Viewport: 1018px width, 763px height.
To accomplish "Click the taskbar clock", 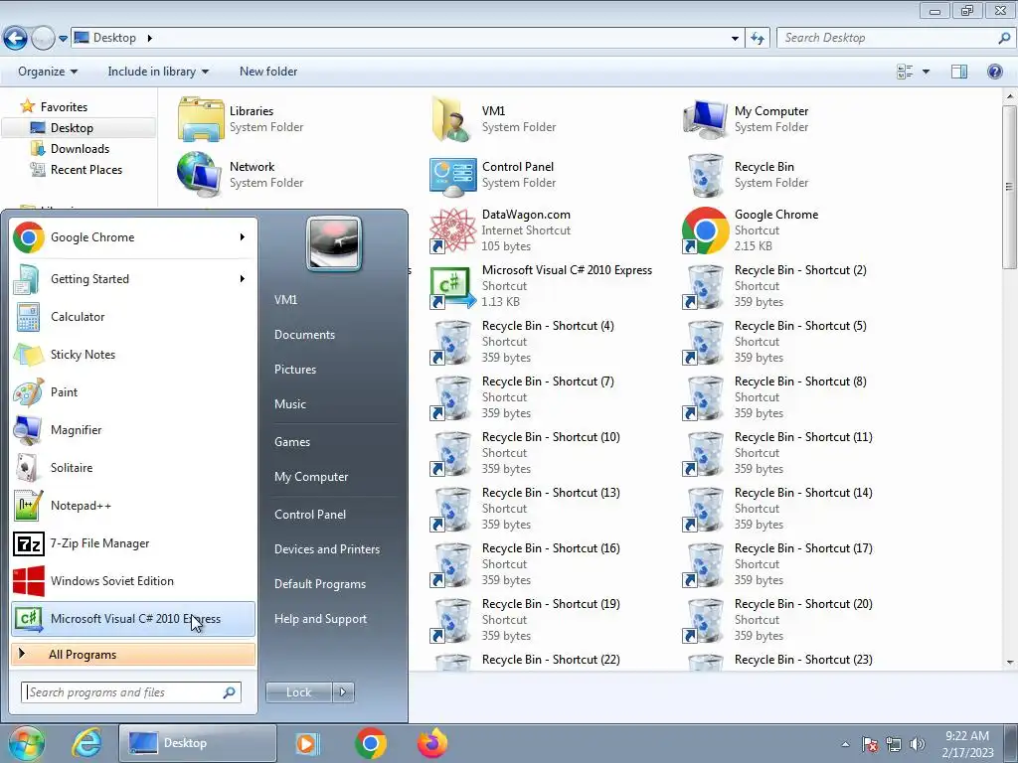I will click(x=967, y=744).
